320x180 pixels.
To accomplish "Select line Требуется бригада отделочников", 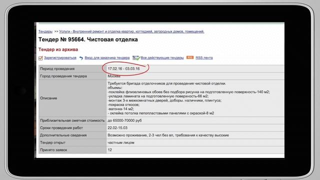I will point(166,83).
